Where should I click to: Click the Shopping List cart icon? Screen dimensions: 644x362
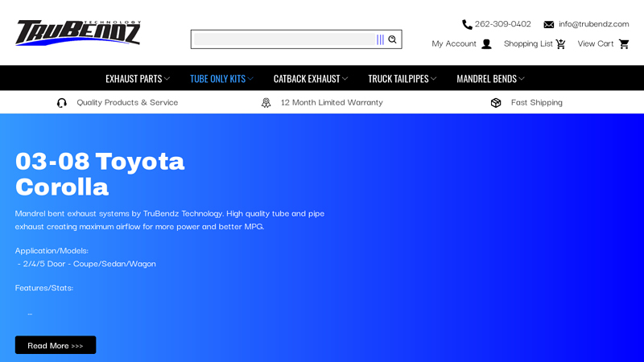coord(560,44)
